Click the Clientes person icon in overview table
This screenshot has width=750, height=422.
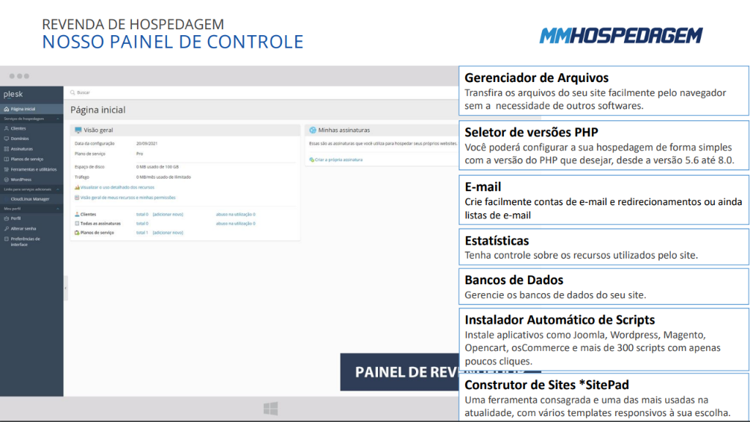point(77,215)
